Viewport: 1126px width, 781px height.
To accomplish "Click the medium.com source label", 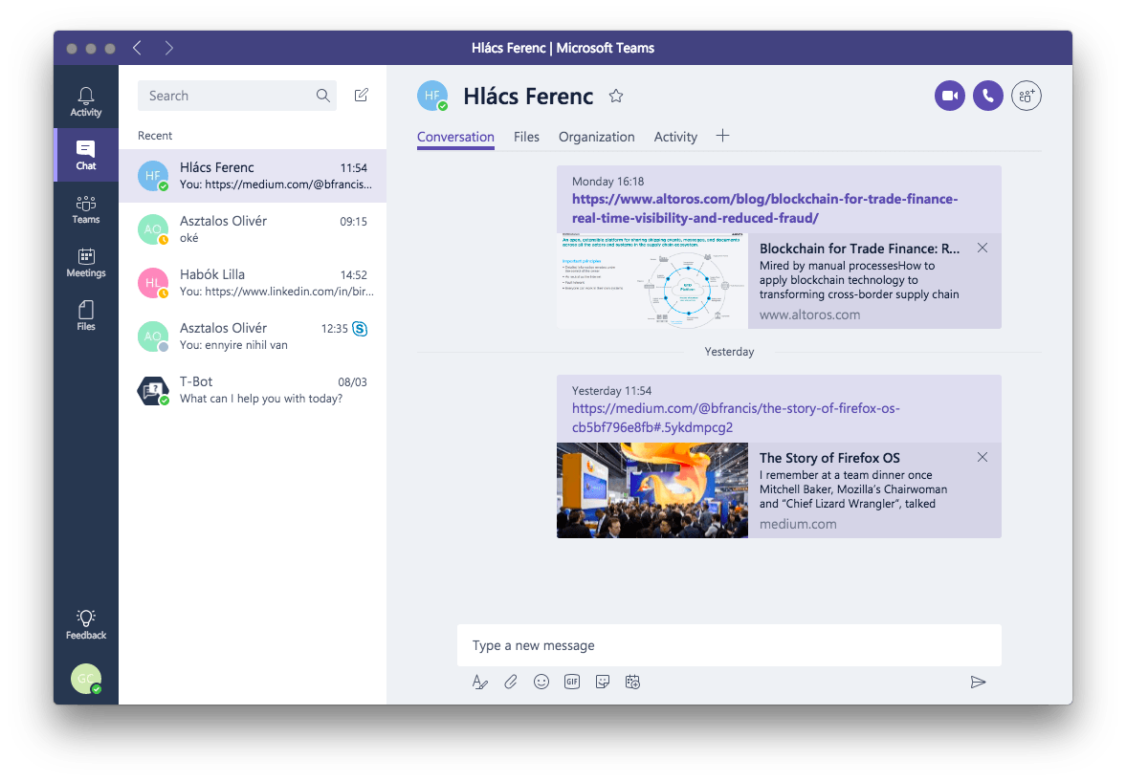I will pyautogui.click(x=798, y=524).
